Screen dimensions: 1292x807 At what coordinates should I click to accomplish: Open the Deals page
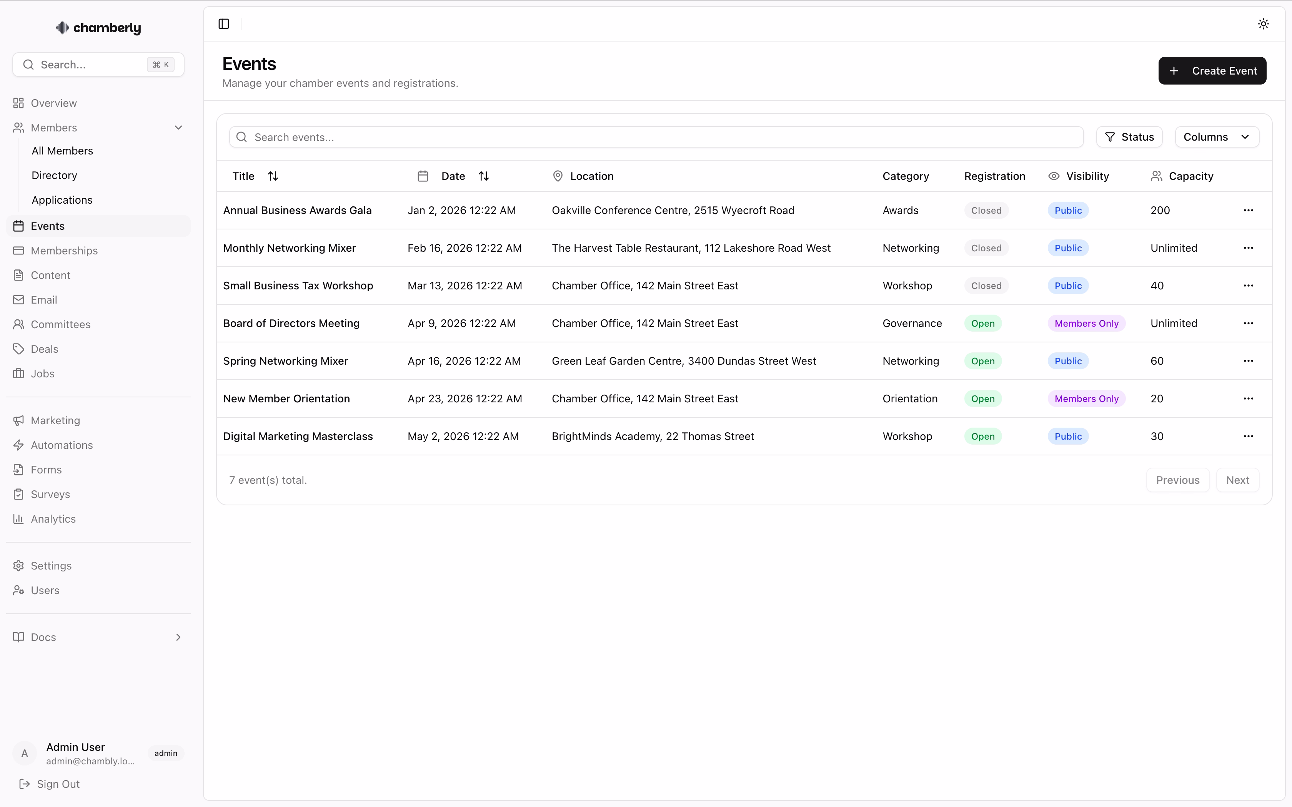98,349
